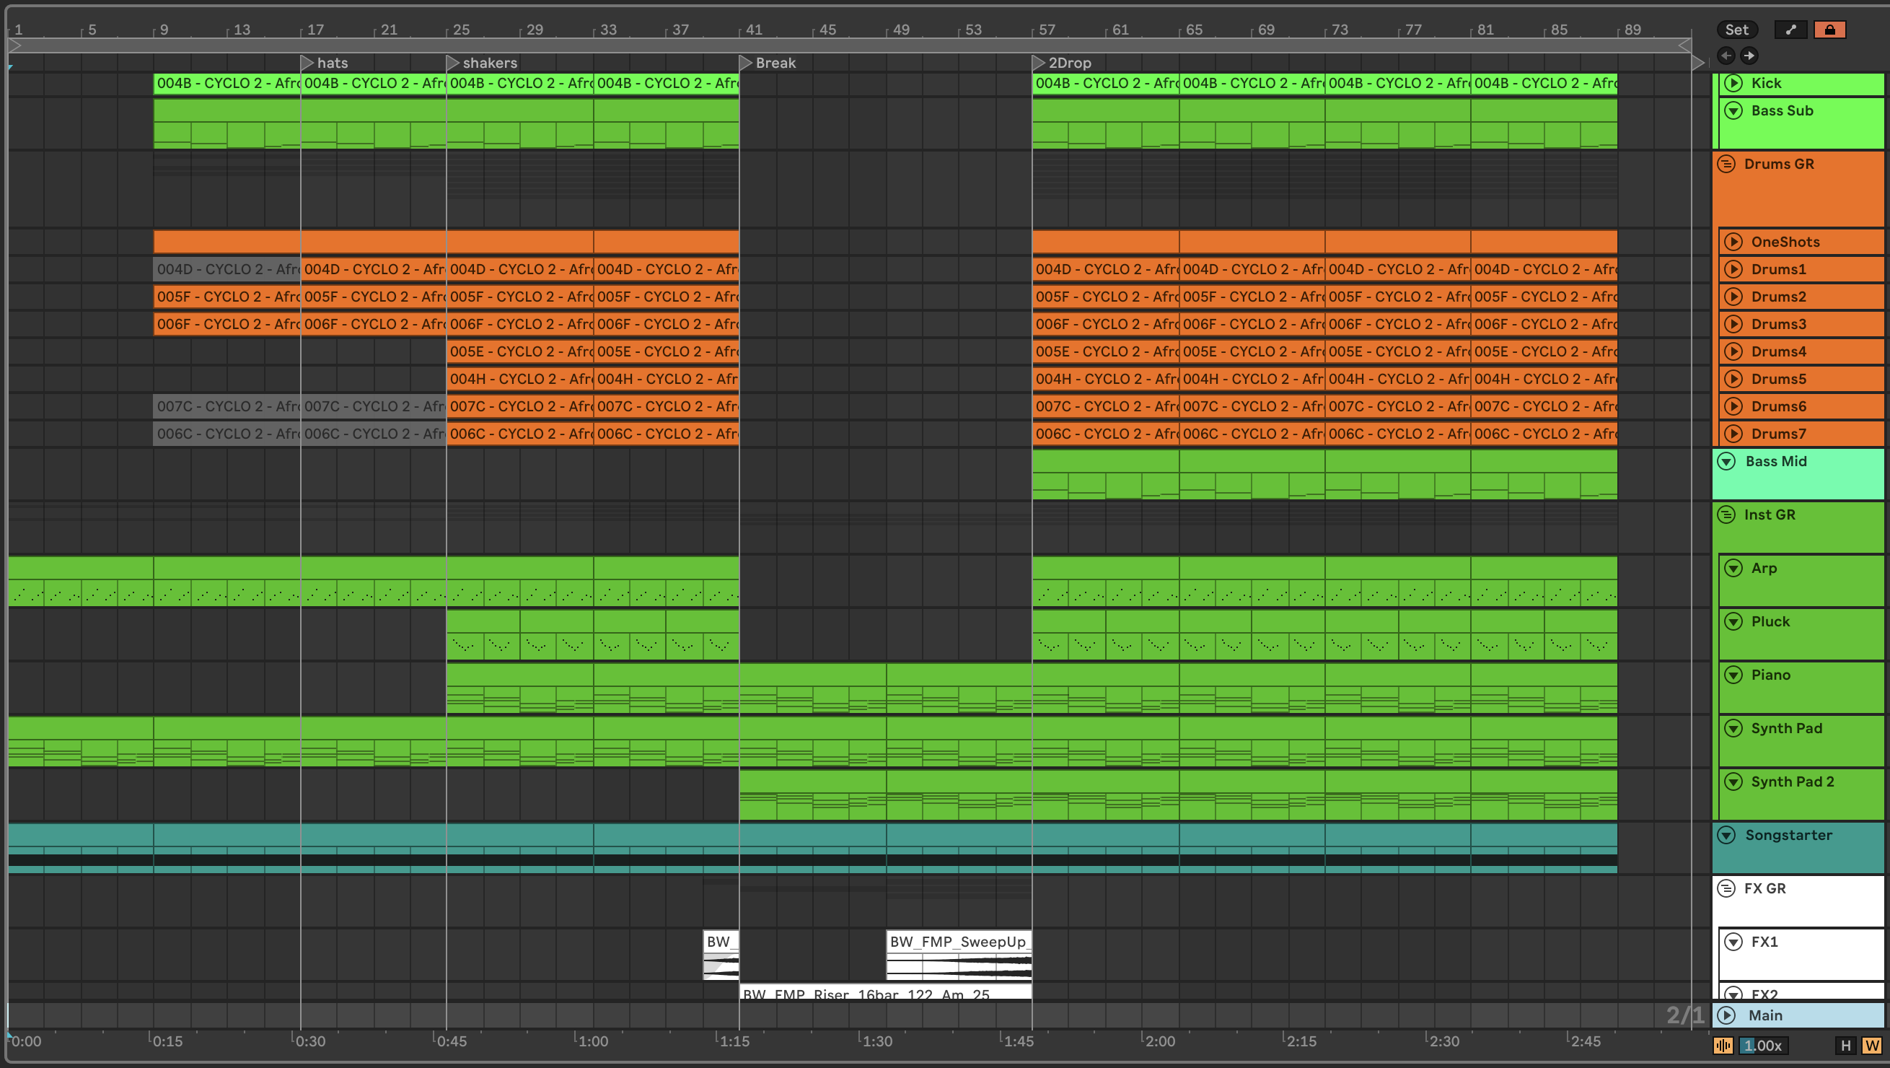
Task: Fold the Inst GR group track
Action: 1726,515
